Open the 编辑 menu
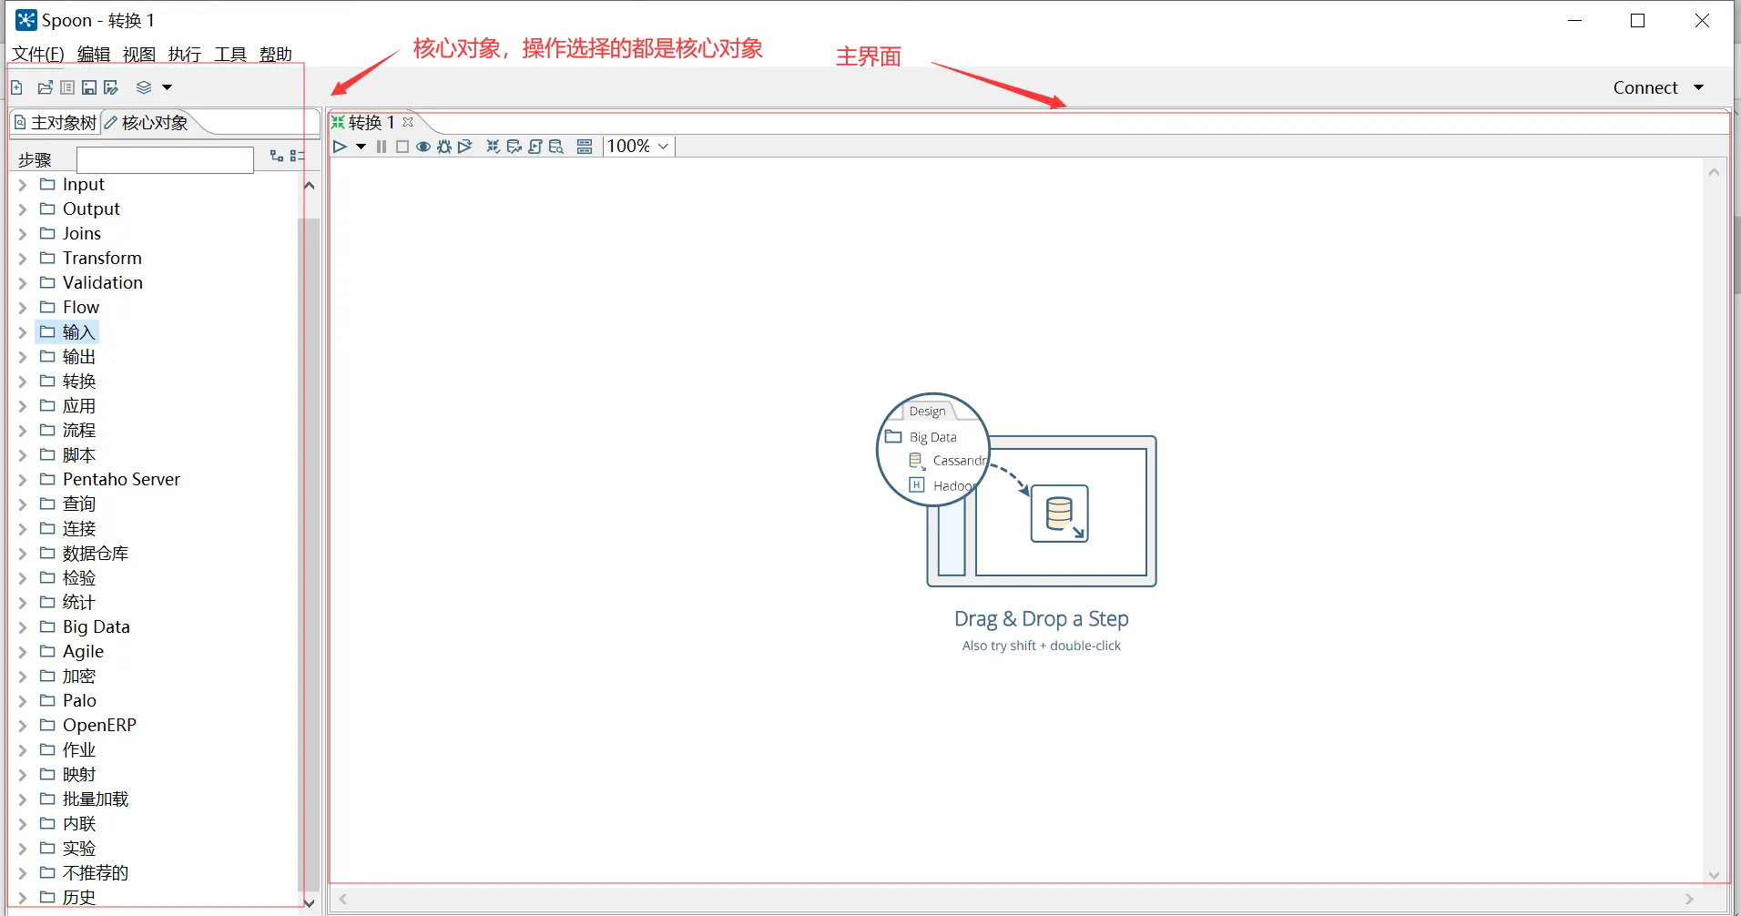1741x916 pixels. [x=94, y=55]
